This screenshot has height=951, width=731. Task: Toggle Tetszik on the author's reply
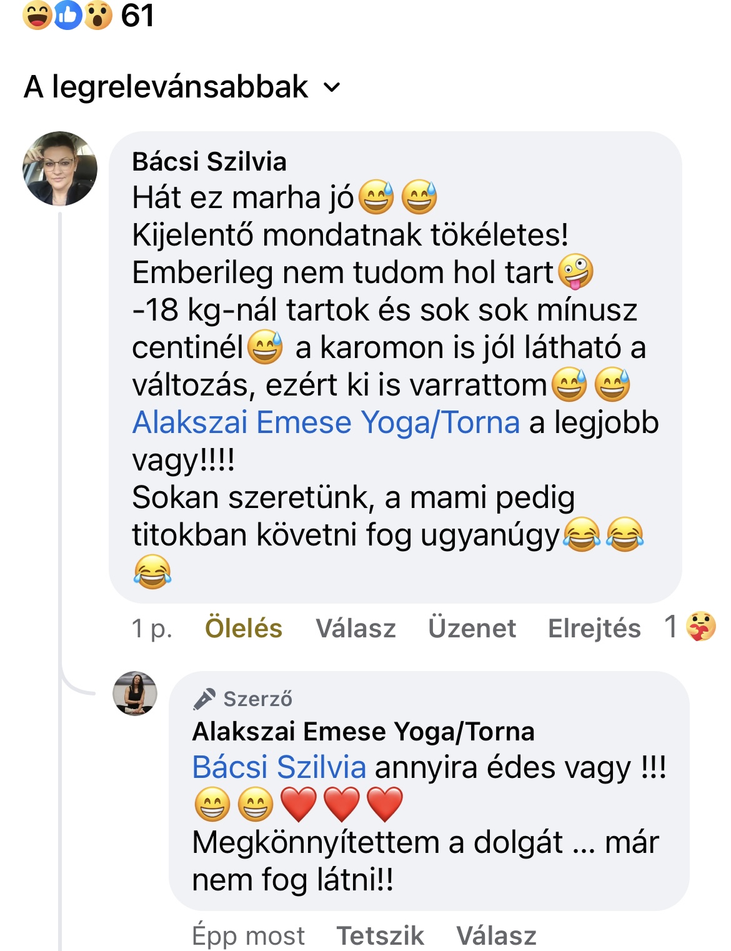[380, 935]
